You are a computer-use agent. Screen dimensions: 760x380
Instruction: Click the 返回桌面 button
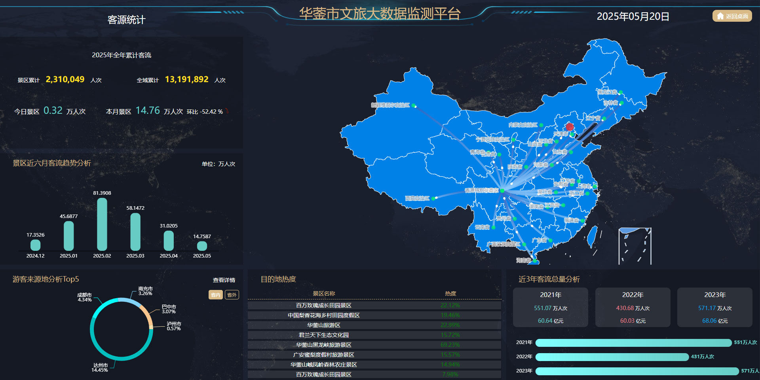[x=732, y=16]
